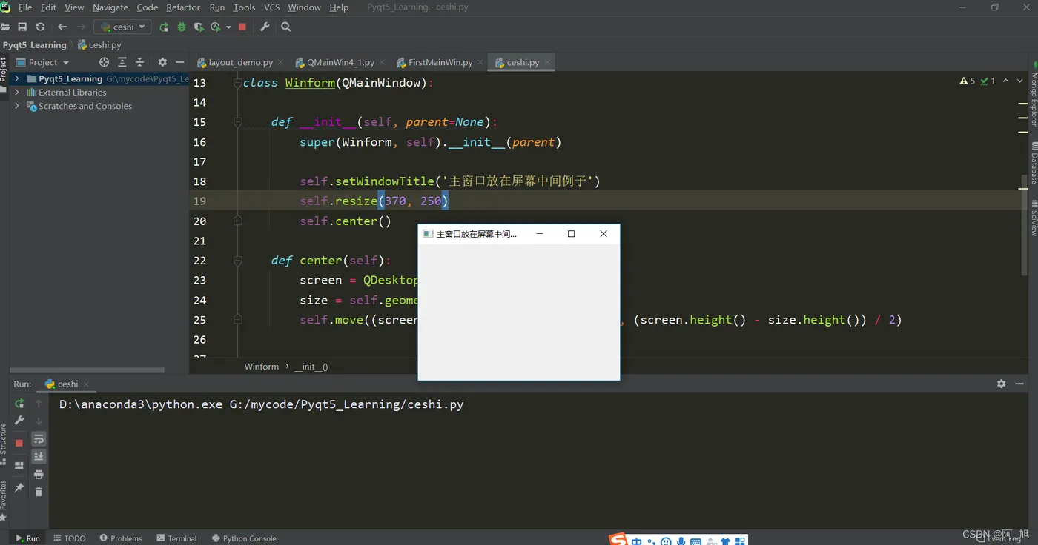Open Run panel settings gear icon
Screen dimensions: 1038x545
pos(1001,384)
